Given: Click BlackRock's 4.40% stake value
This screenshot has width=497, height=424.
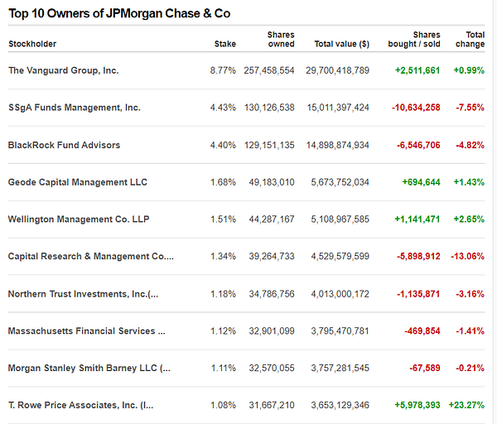Looking at the screenshot, I should pos(223,145).
